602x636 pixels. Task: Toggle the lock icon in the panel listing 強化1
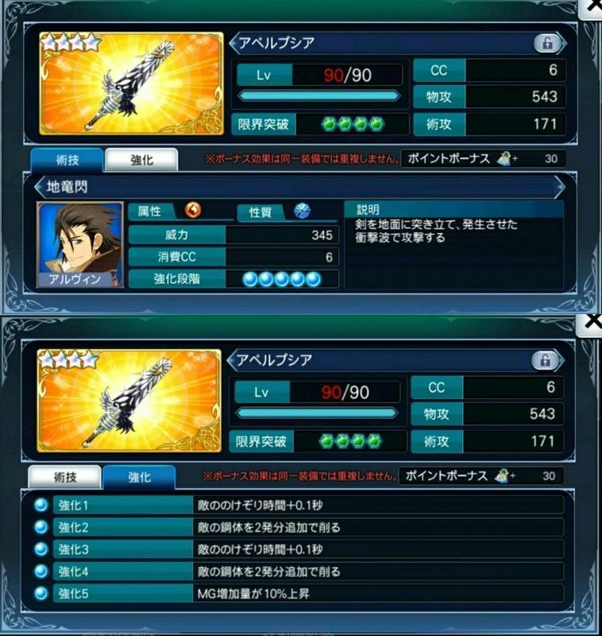click(x=545, y=360)
